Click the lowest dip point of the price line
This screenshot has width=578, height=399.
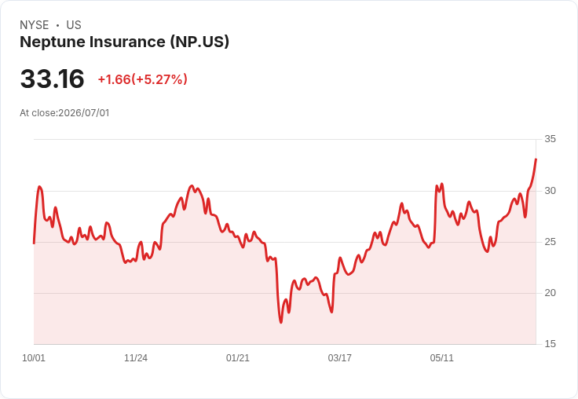pos(281,322)
